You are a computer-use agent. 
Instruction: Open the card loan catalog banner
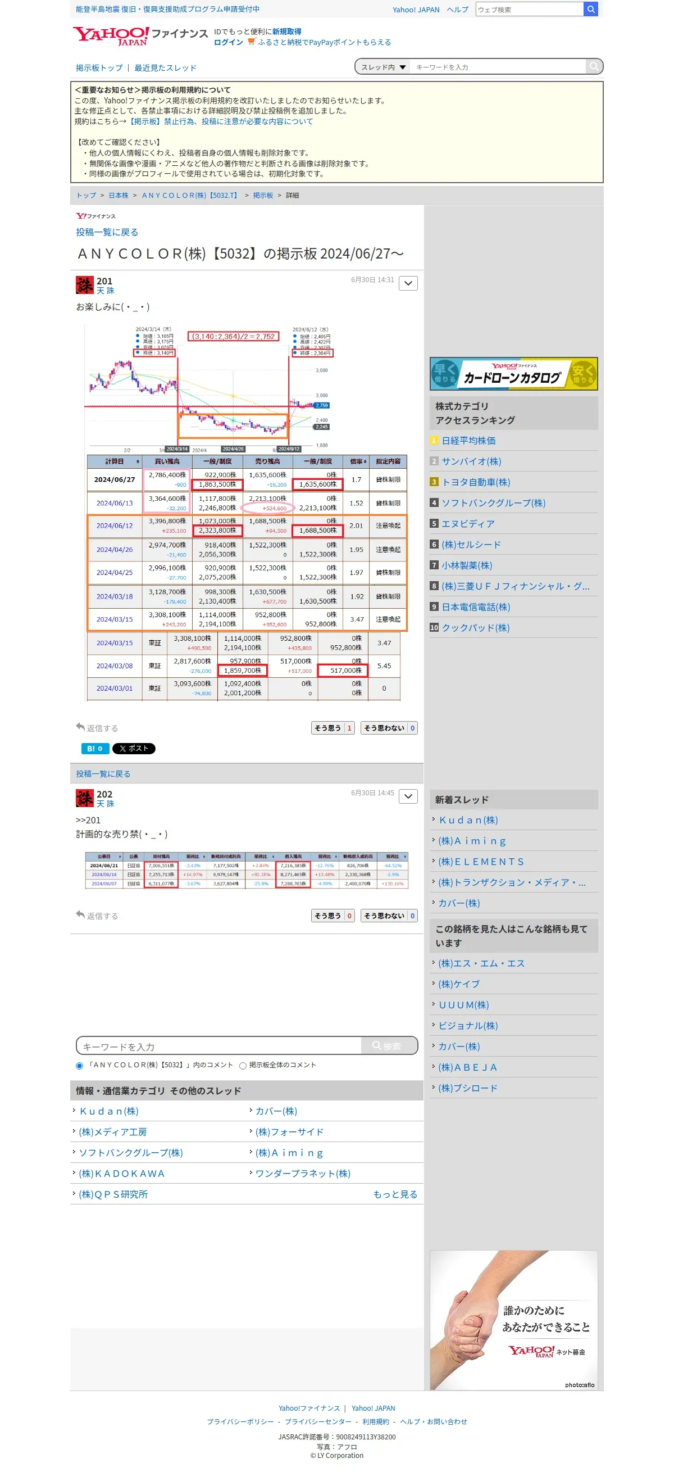tap(513, 374)
